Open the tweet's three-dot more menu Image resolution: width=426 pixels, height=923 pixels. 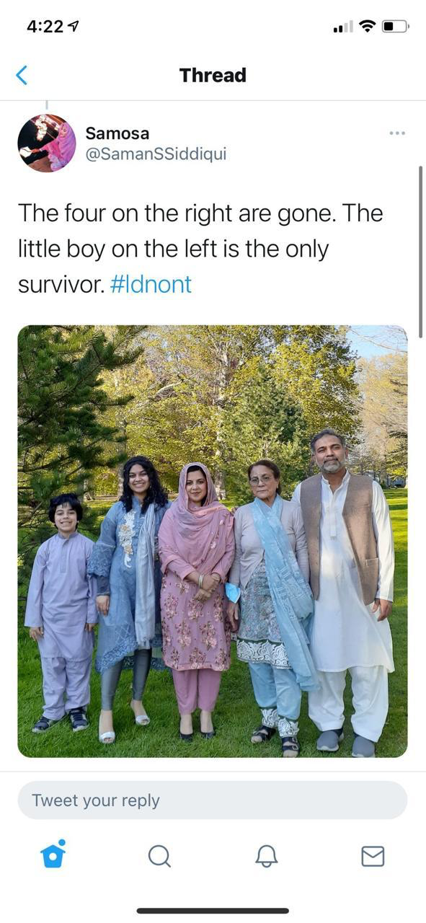tap(397, 133)
